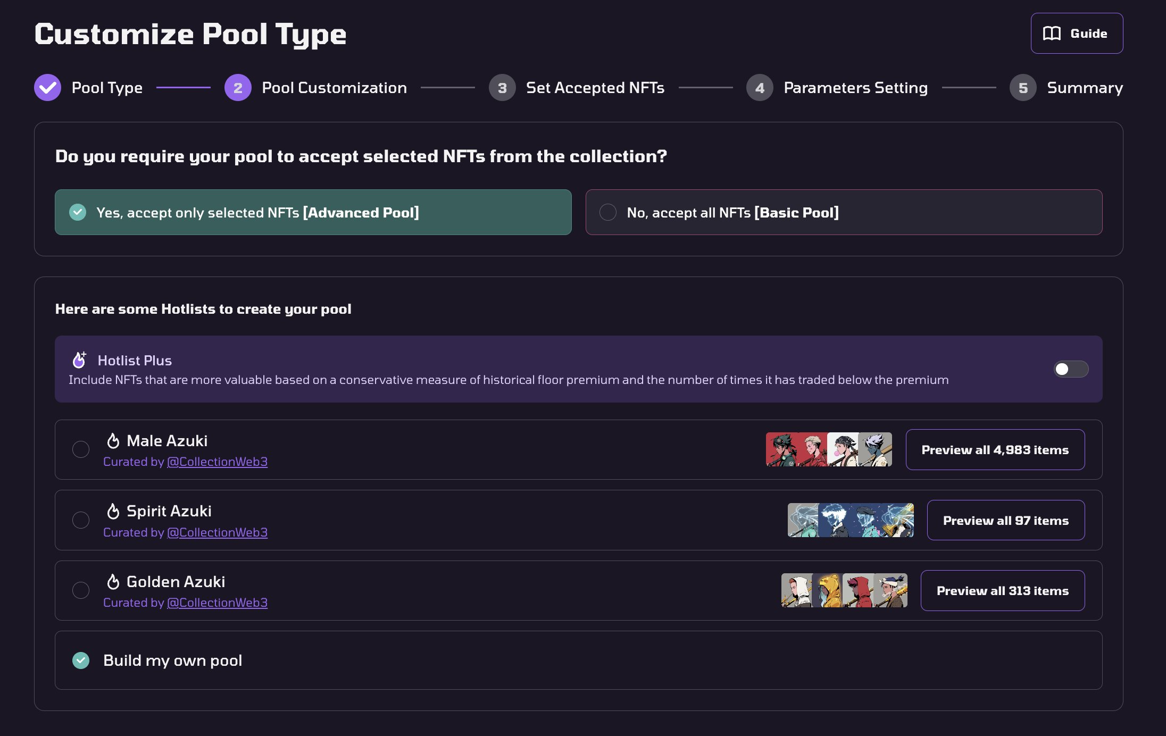
Task: Open @CollectionWeb3 link under Spirit Azuki
Action: tap(217, 532)
